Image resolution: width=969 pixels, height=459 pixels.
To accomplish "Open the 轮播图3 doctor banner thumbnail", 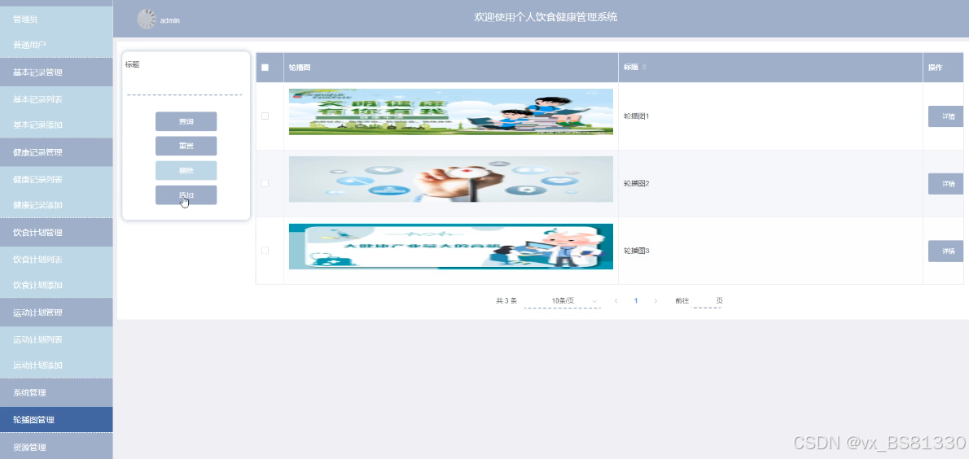I will 451,247.
